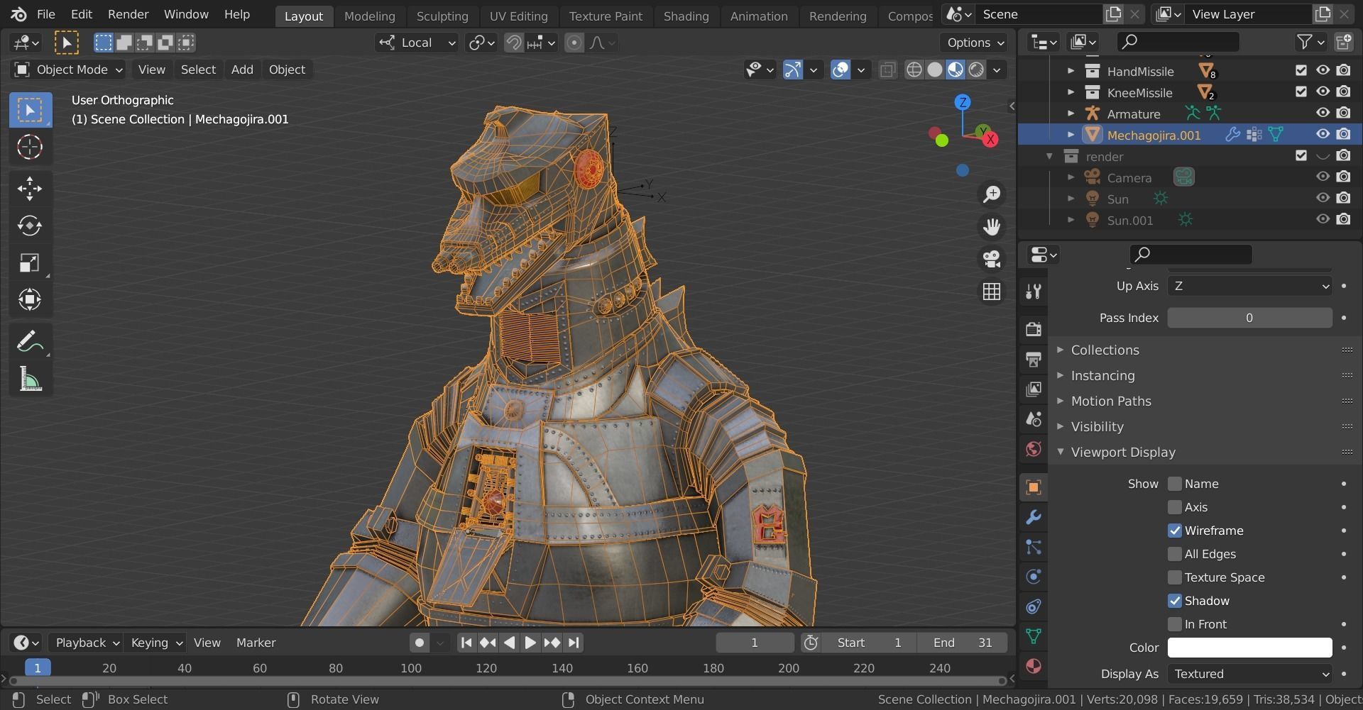This screenshot has width=1363, height=710.
Task: Enable the Axis display checkbox
Action: pyautogui.click(x=1175, y=507)
